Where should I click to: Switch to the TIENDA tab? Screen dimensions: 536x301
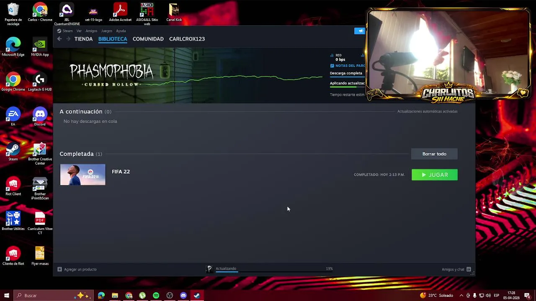(x=83, y=39)
